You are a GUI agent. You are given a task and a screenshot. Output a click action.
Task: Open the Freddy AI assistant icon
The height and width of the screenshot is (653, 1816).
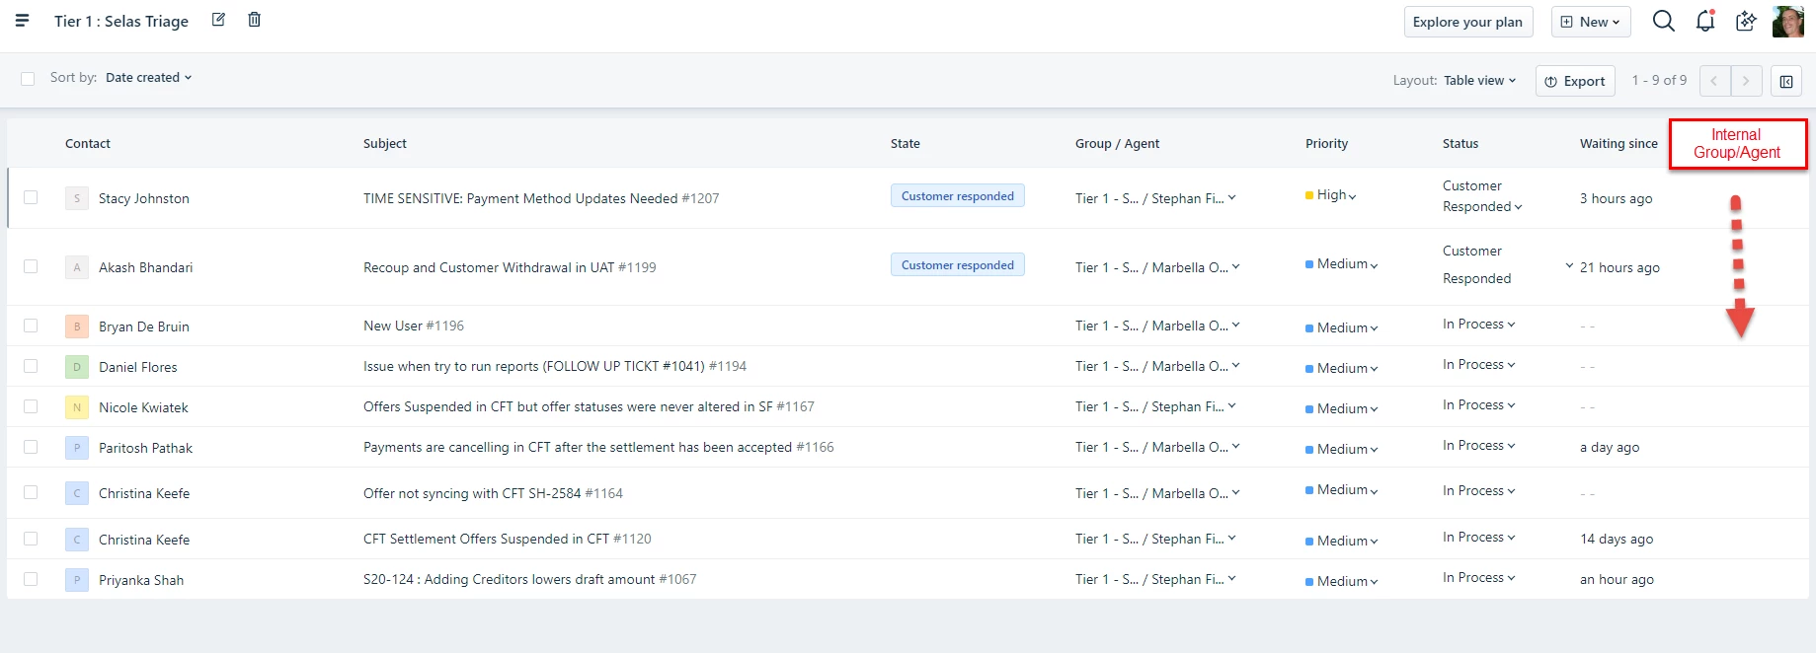click(x=1746, y=21)
